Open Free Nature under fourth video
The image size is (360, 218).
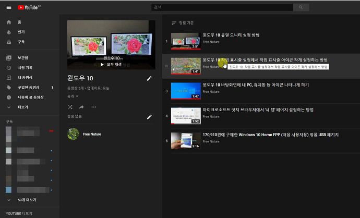coord(211,117)
